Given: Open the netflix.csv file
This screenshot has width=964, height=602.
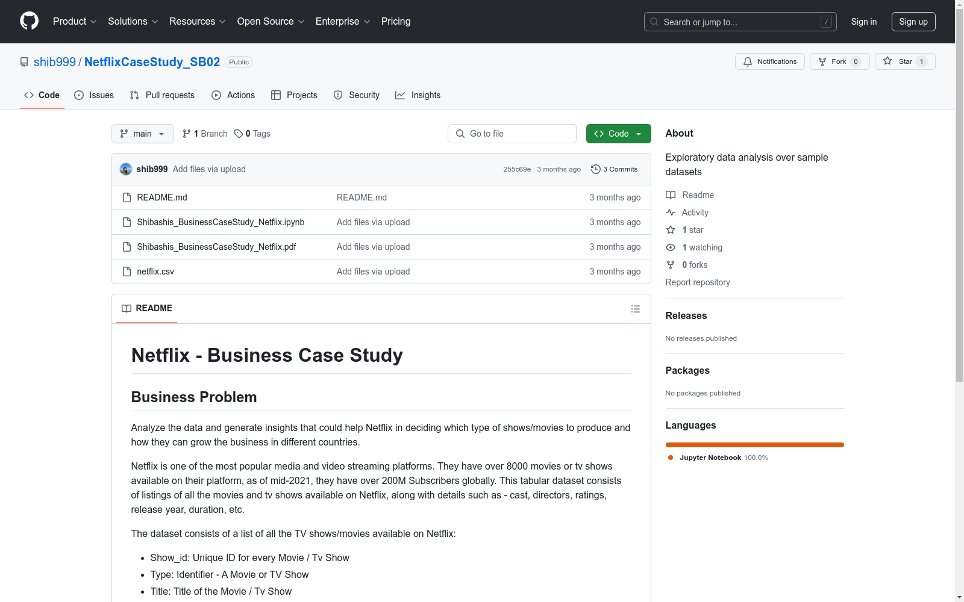Looking at the screenshot, I should (x=155, y=272).
